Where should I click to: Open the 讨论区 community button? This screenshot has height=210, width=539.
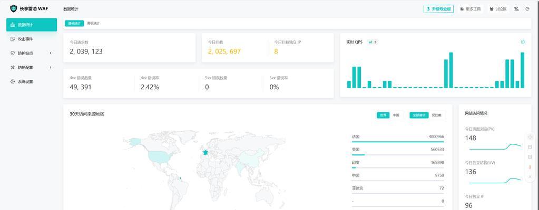pyautogui.click(x=498, y=9)
